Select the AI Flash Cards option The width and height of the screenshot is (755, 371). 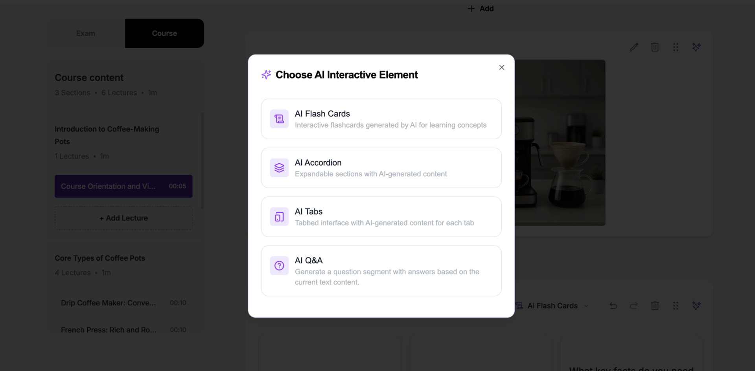point(381,119)
